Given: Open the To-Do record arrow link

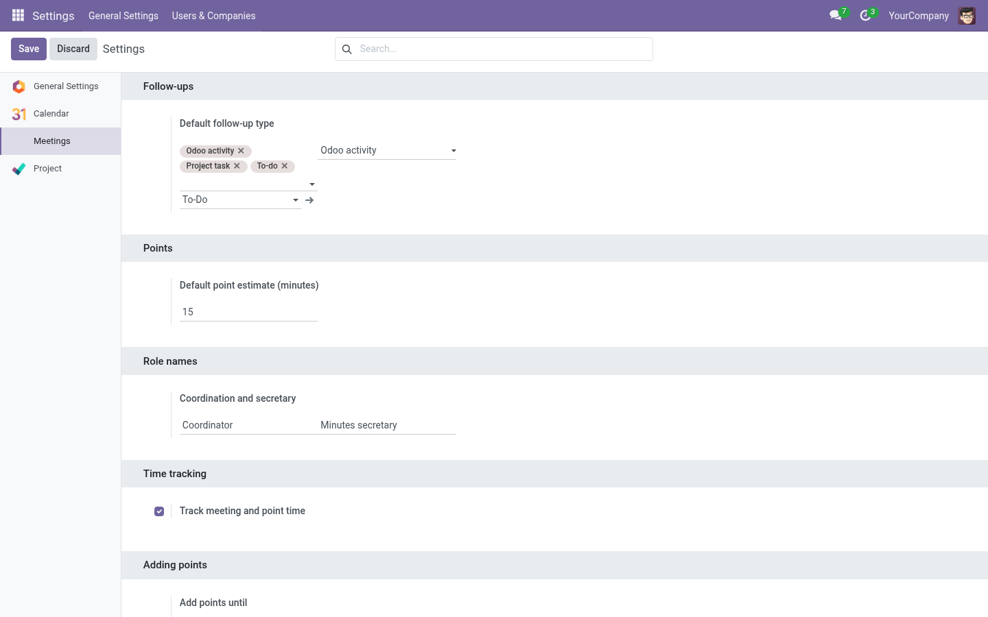Looking at the screenshot, I should (309, 200).
